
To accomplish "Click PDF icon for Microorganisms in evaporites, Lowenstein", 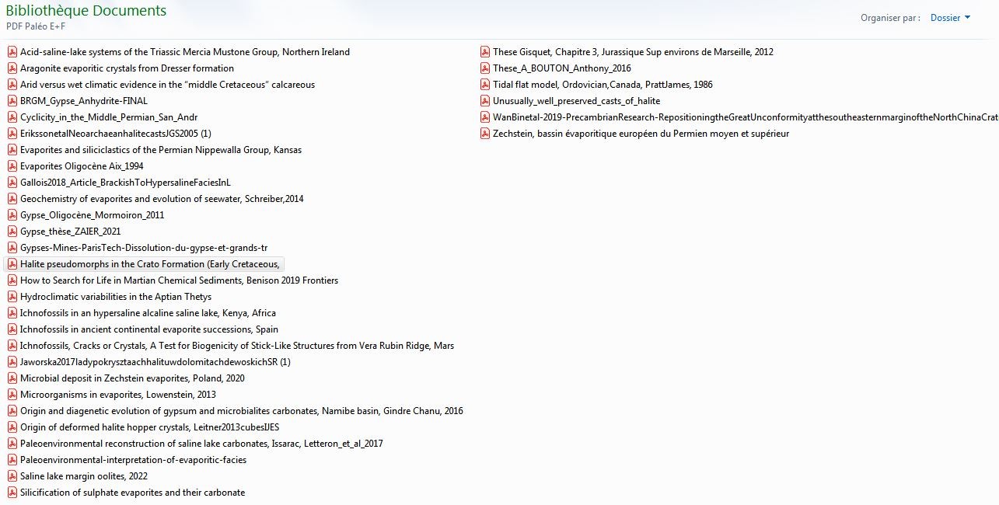I will point(12,395).
